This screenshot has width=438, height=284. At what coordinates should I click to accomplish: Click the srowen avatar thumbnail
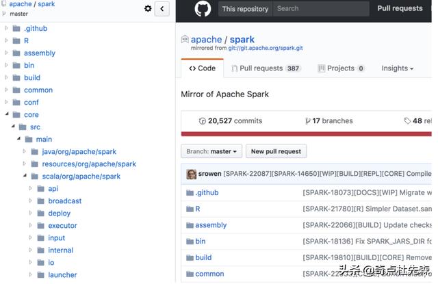(192, 174)
